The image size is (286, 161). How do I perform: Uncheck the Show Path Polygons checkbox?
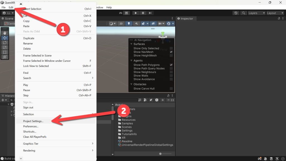pyautogui.click(x=171, y=65)
